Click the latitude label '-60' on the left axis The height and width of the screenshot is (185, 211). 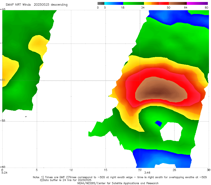(3, 167)
